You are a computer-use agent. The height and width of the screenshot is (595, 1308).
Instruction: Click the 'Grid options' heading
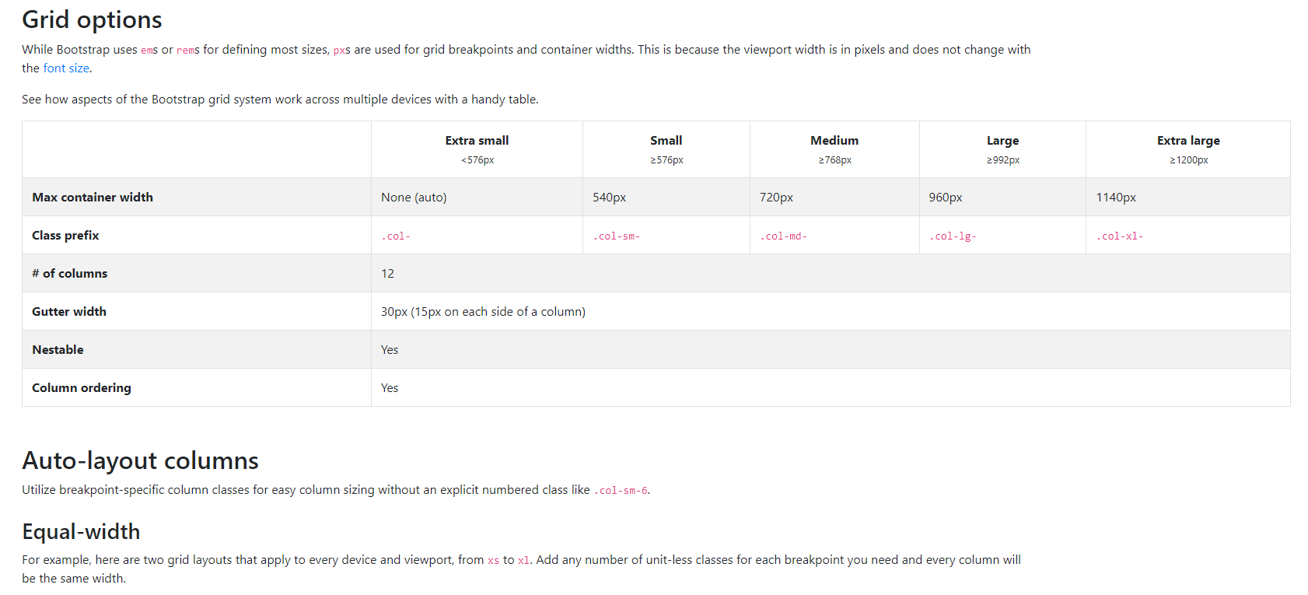point(92,19)
